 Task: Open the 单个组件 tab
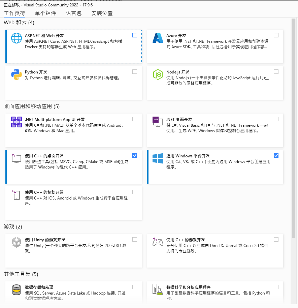45,13
